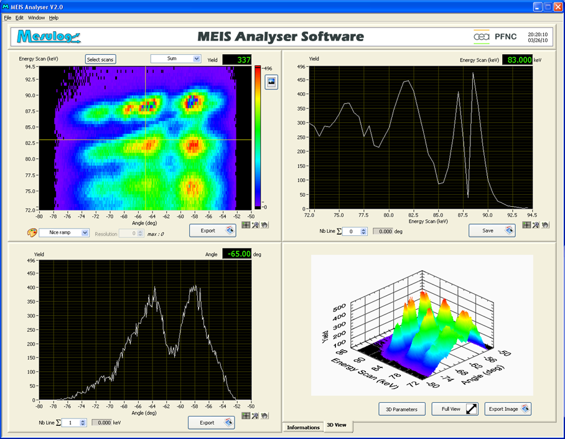565x439 pixels.
Task: Click the vertical color scale bar
Action: (258, 137)
